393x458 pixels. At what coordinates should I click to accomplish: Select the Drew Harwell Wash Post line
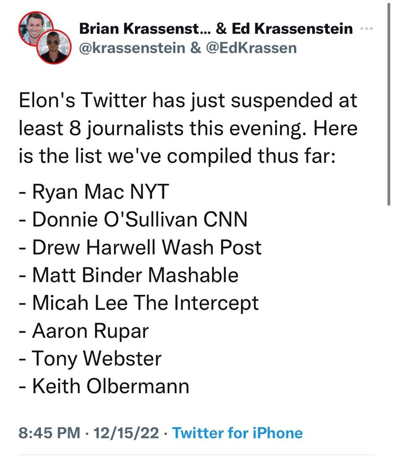click(x=140, y=247)
